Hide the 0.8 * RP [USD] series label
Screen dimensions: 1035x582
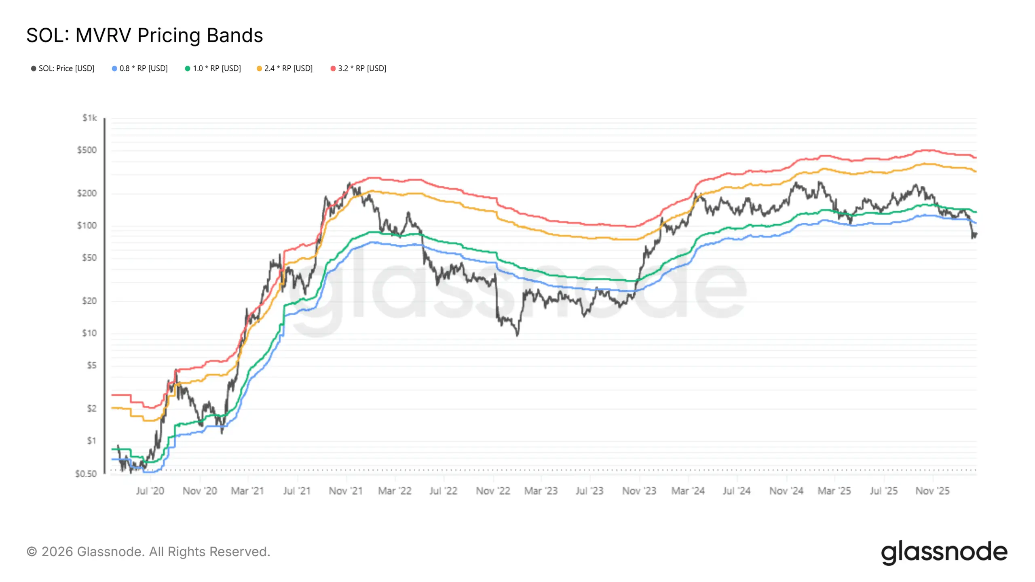click(x=144, y=69)
